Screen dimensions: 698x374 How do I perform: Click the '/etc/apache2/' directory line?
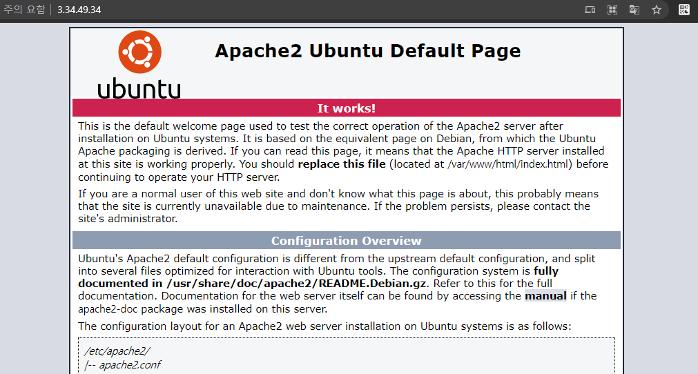(117, 351)
